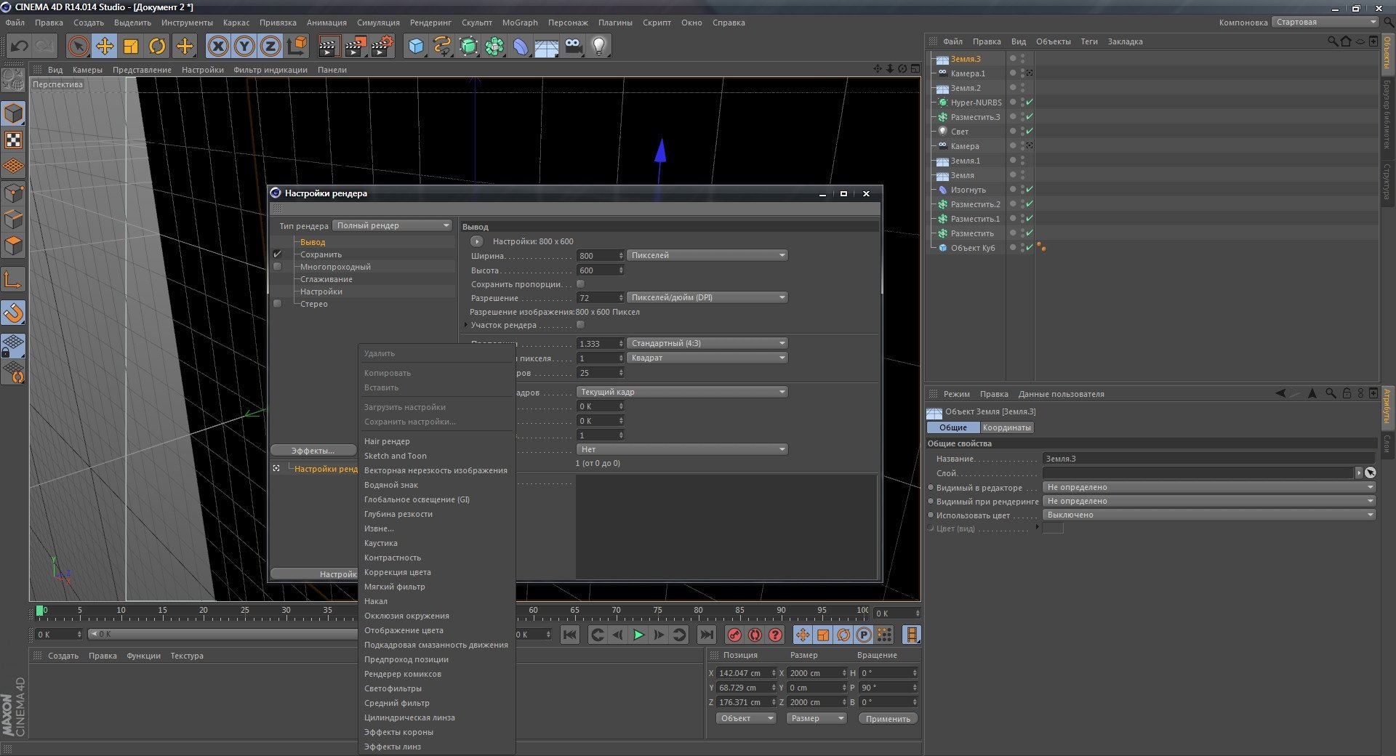Click the light bulb icon
The image size is (1396, 756).
pos(598,47)
